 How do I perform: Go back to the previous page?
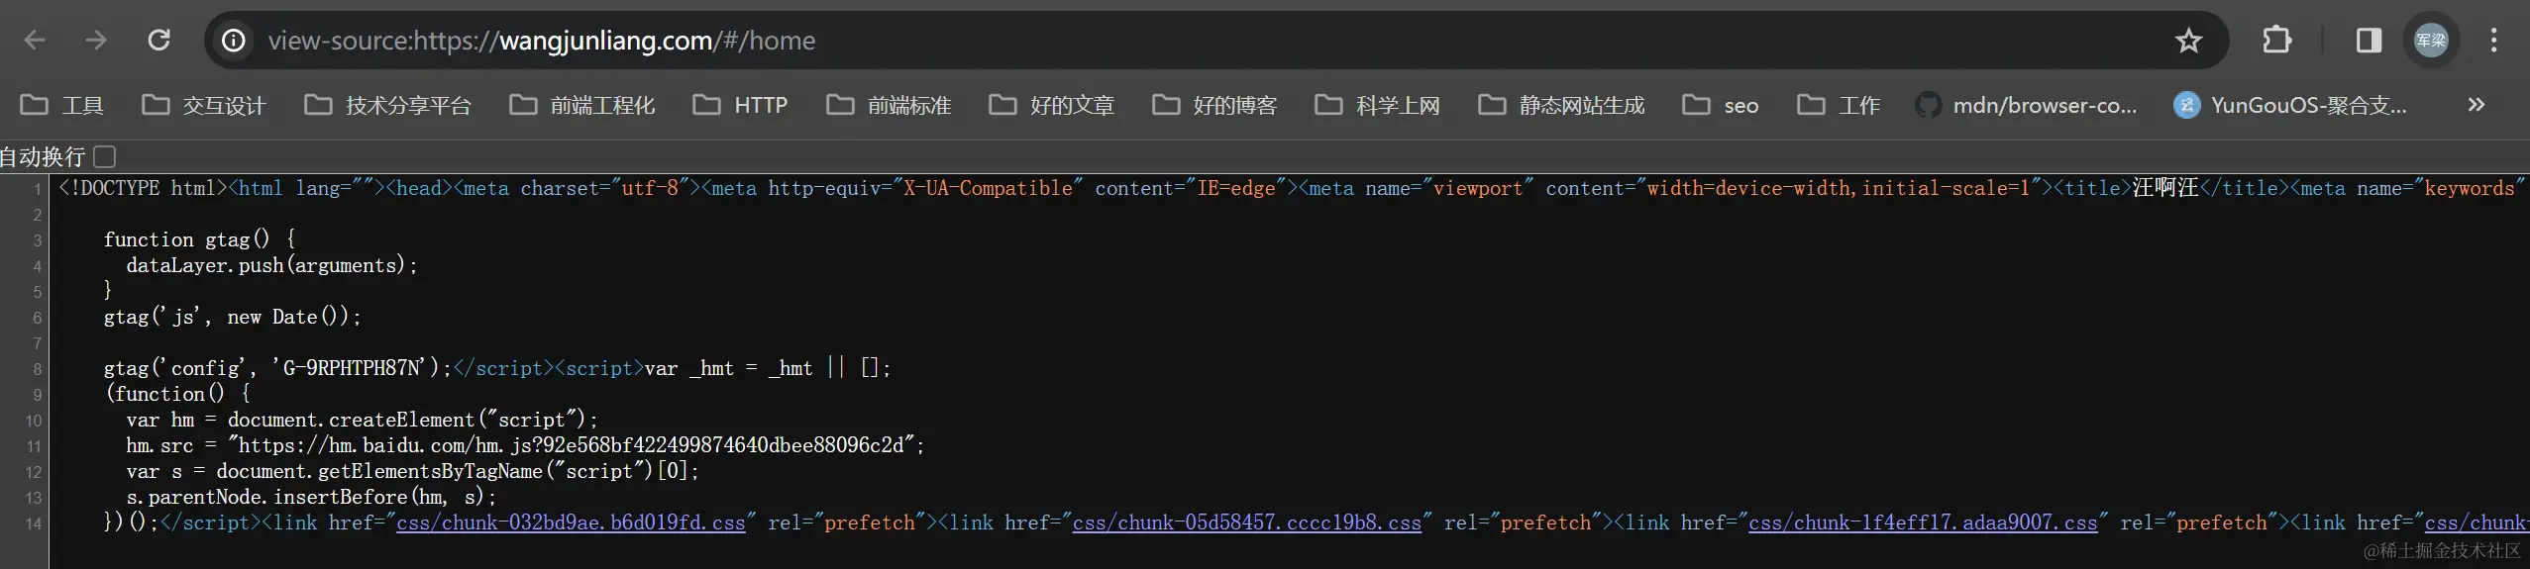[35, 41]
